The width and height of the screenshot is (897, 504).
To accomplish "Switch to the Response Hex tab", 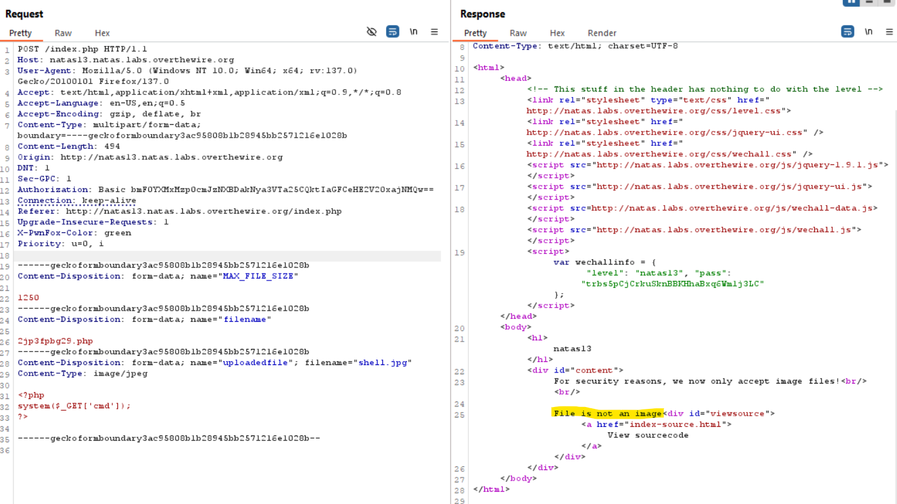I will (557, 33).
